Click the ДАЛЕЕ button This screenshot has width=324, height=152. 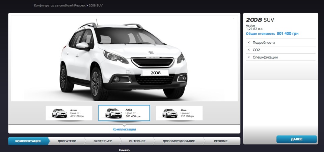(297, 139)
